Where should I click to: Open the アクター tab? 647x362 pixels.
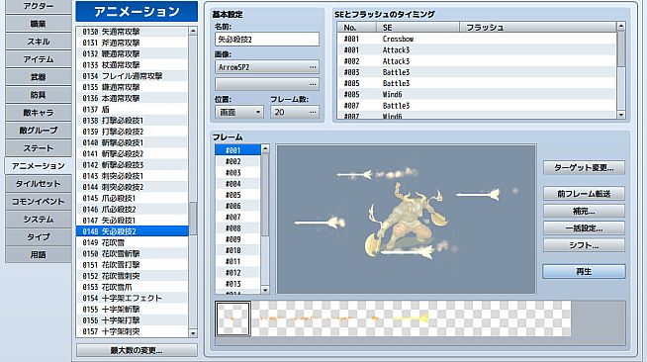38,6
